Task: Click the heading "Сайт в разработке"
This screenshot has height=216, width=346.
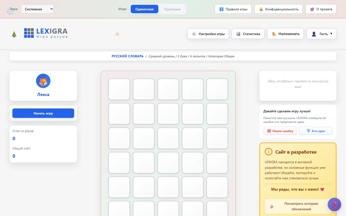Action: pyautogui.click(x=296, y=152)
